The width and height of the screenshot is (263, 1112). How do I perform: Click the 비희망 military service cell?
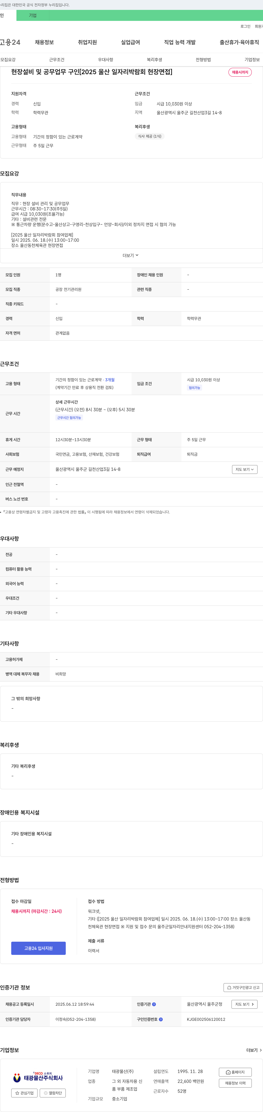coord(61,674)
